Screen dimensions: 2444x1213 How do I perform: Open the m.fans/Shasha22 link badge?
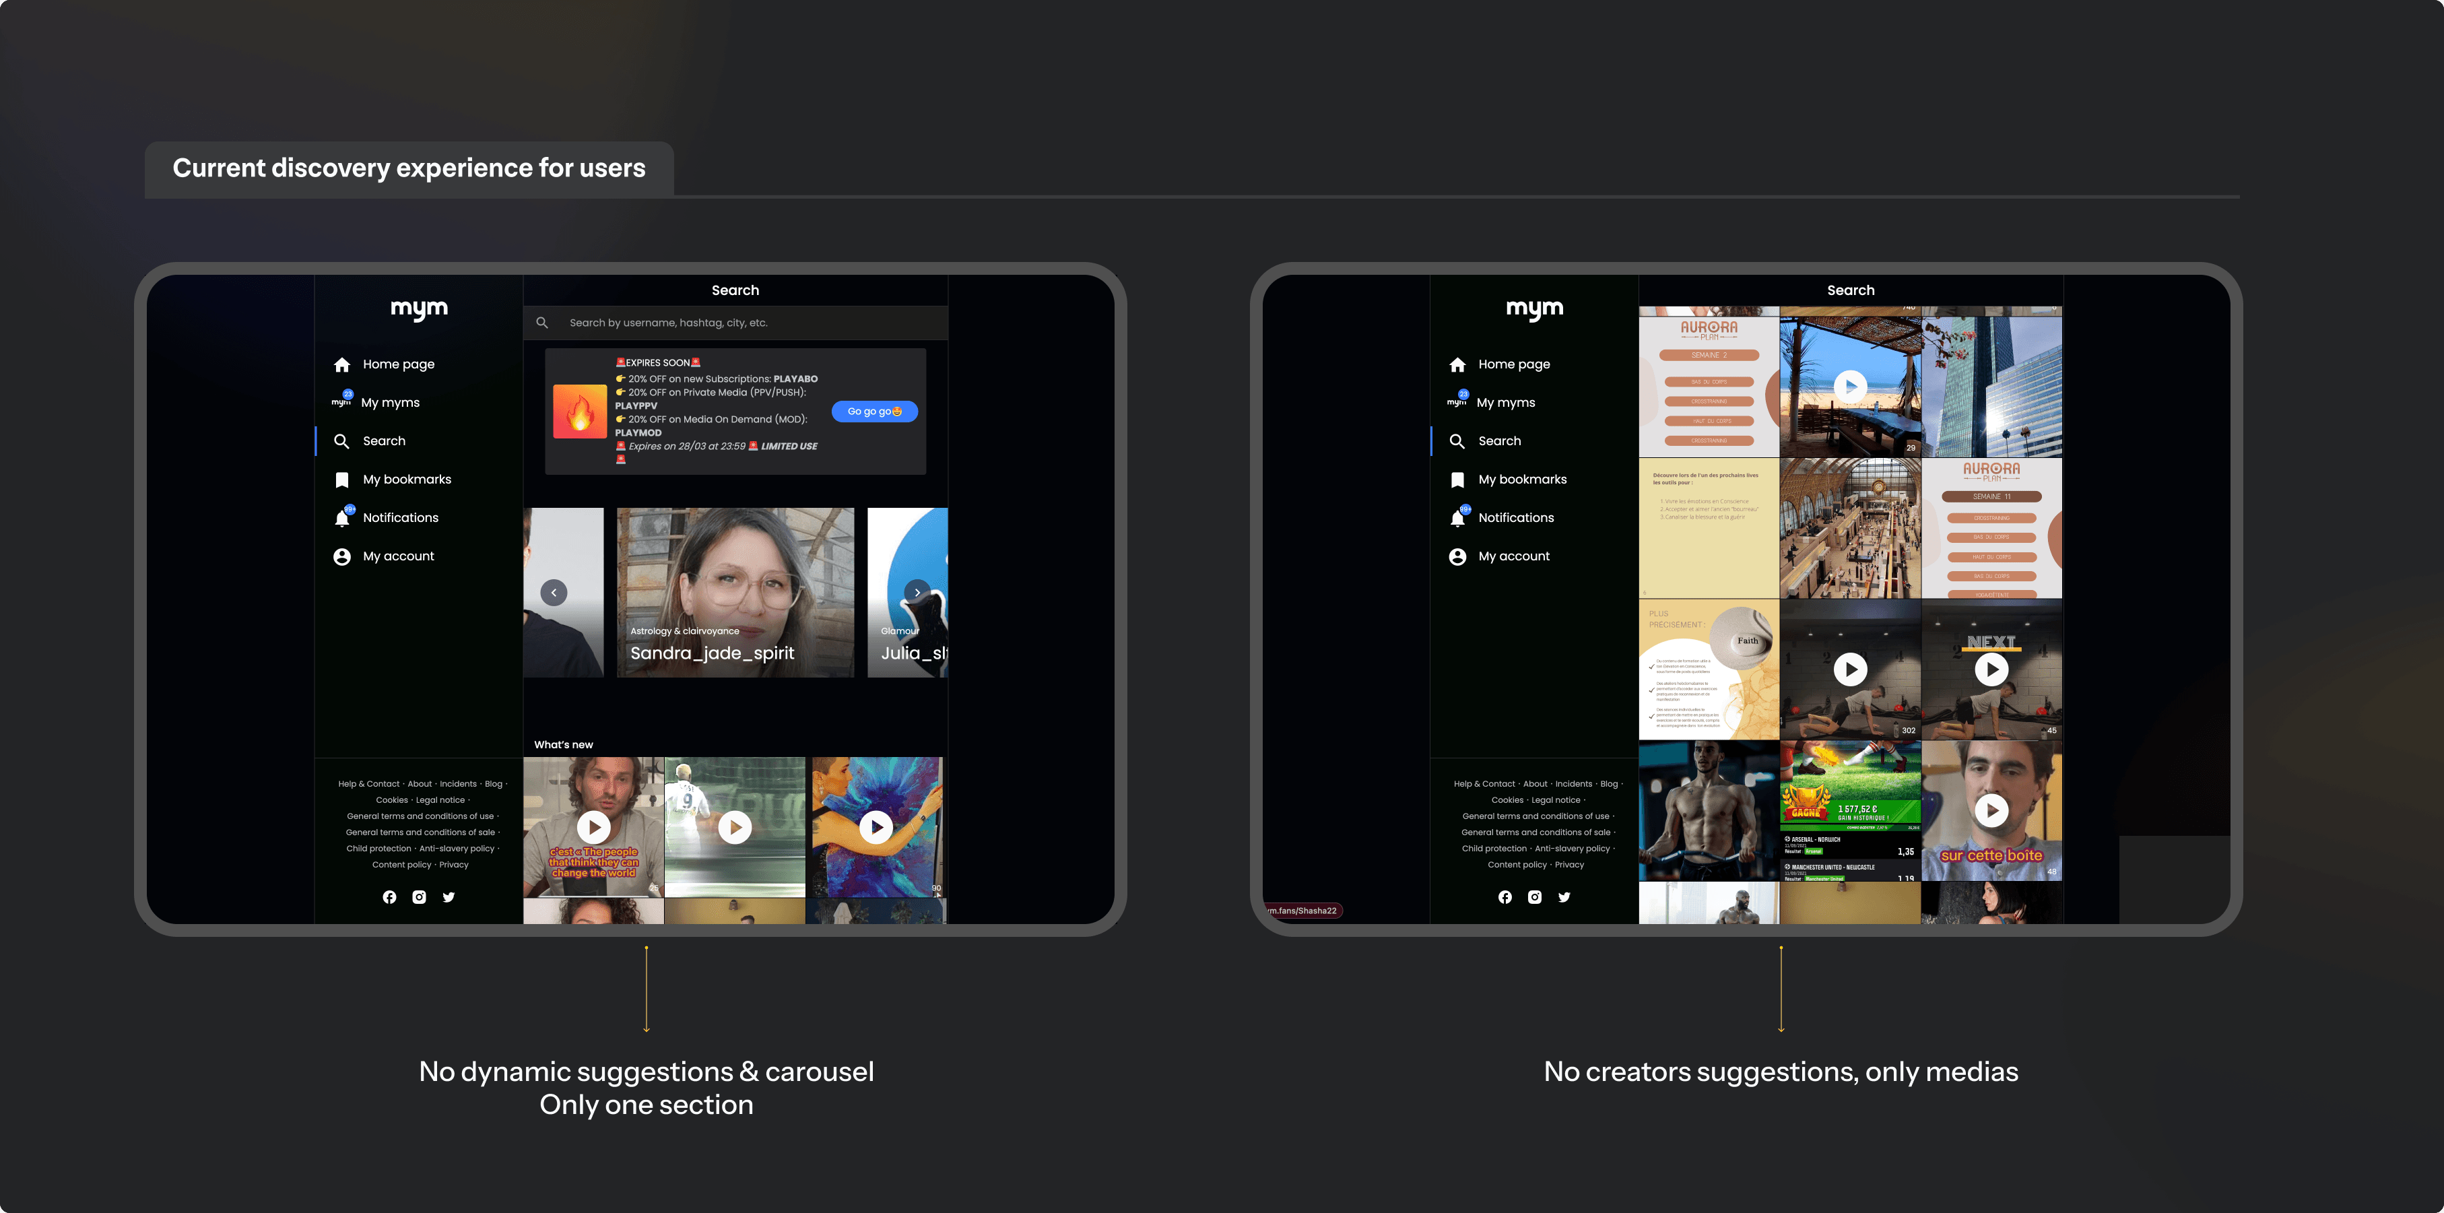1304,910
